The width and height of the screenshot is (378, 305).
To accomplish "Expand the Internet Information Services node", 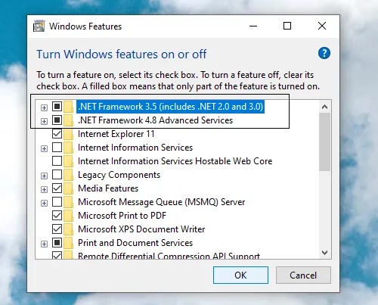I will [x=44, y=148].
